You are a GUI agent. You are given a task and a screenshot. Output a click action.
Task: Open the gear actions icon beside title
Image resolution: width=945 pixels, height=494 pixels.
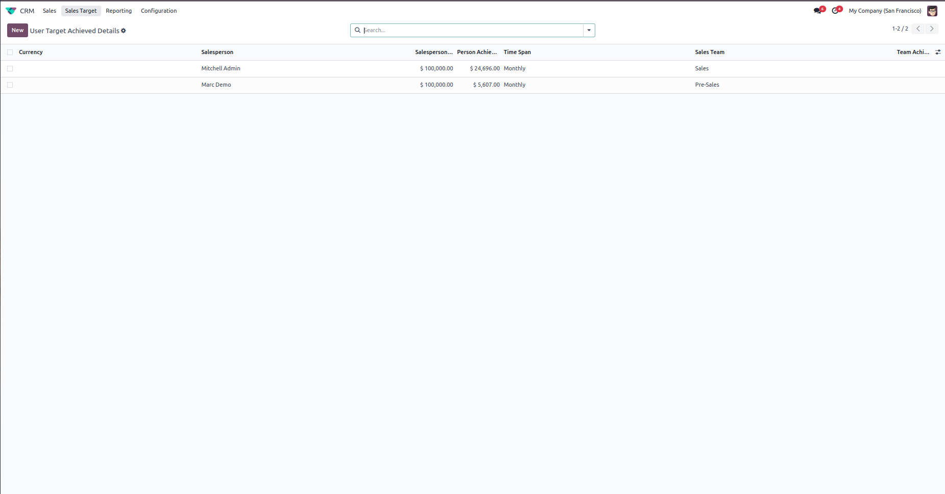pyautogui.click(x=124, y=31)
